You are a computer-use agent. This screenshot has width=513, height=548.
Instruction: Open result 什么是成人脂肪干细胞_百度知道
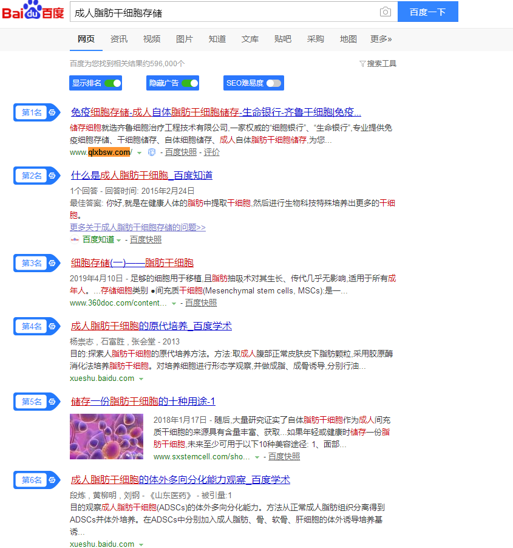coord(142,175)
